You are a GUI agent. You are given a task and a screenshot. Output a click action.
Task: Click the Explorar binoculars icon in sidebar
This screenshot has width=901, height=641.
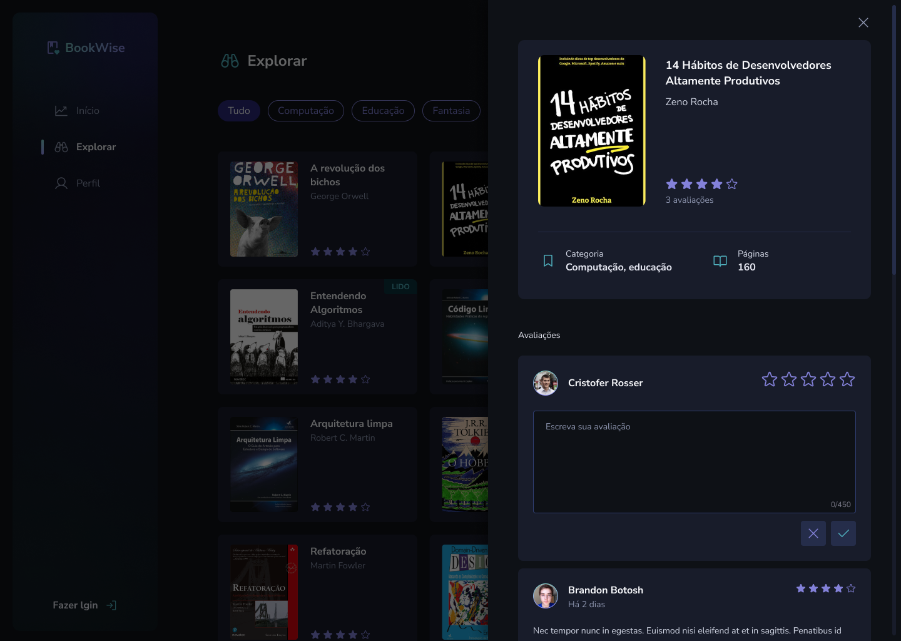click(x=61, y=147)
